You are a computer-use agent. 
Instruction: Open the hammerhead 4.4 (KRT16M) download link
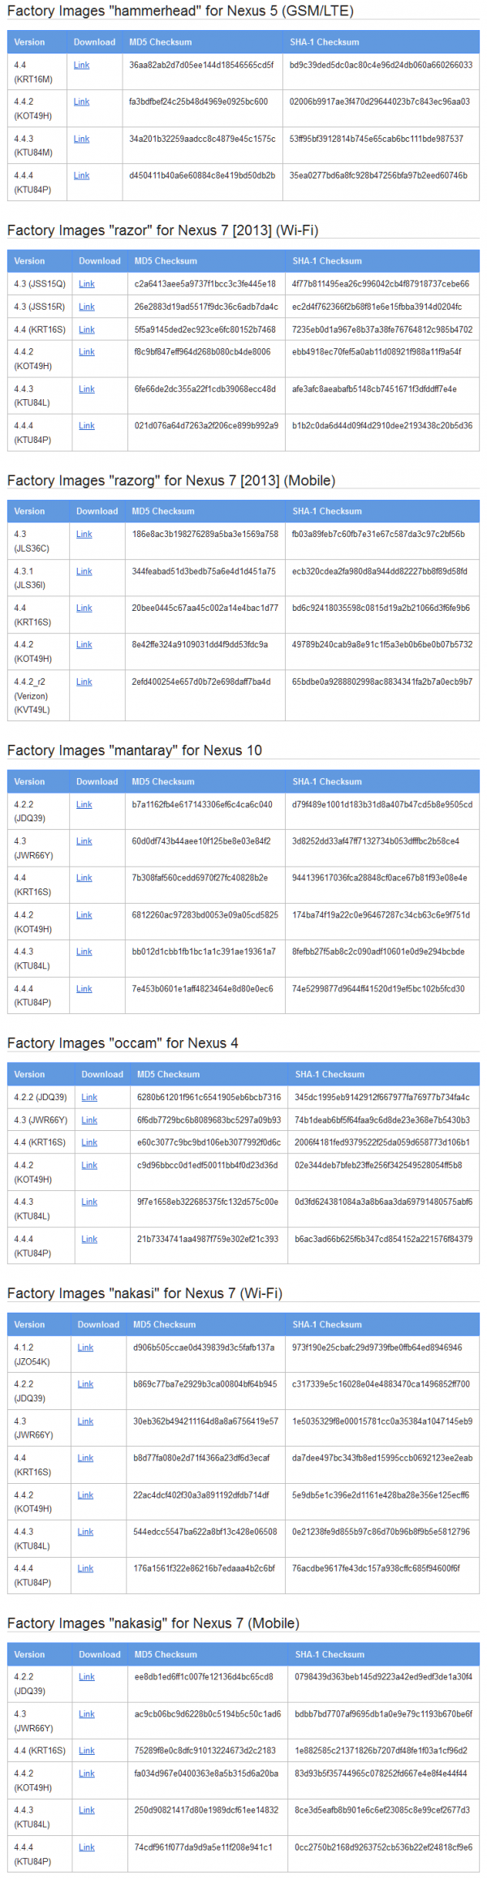coord(81,65)
